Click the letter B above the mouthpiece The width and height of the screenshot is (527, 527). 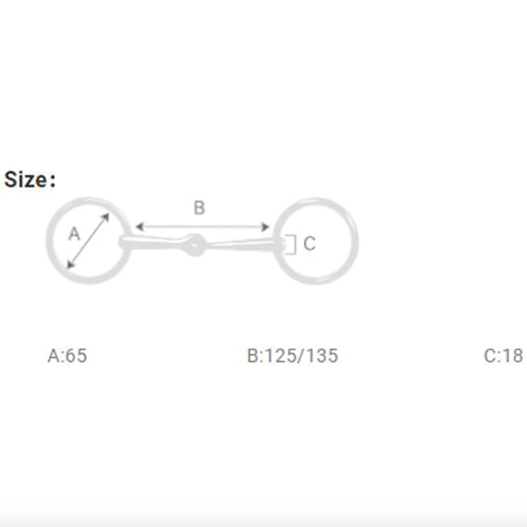199,208
